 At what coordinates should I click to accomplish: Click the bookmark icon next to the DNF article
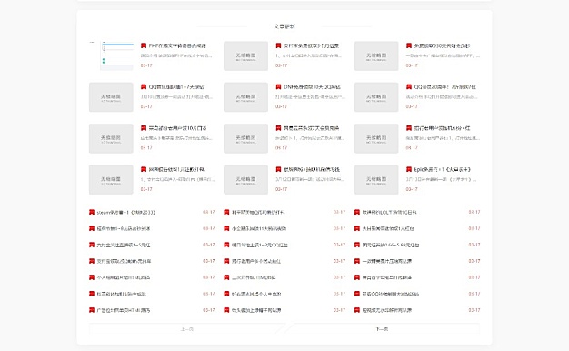tap(278, 87)
